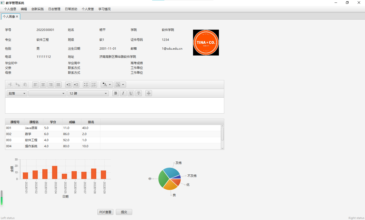Increase indent with indent icon

[76, 85]
